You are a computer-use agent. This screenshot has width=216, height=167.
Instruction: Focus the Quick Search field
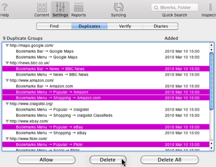coord(175,7)
